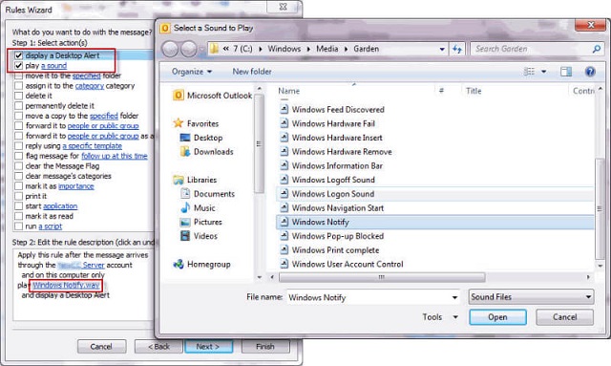The height and width of the screenshot is (366, 611).
Task: Click the arrow after Media in breadcrumb
Action: tap(346, 49)
